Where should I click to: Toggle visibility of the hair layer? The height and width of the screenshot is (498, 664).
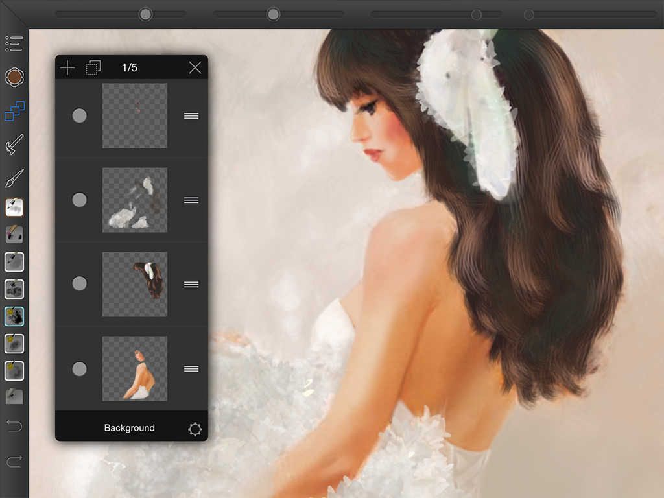click(x=79, y=284)
